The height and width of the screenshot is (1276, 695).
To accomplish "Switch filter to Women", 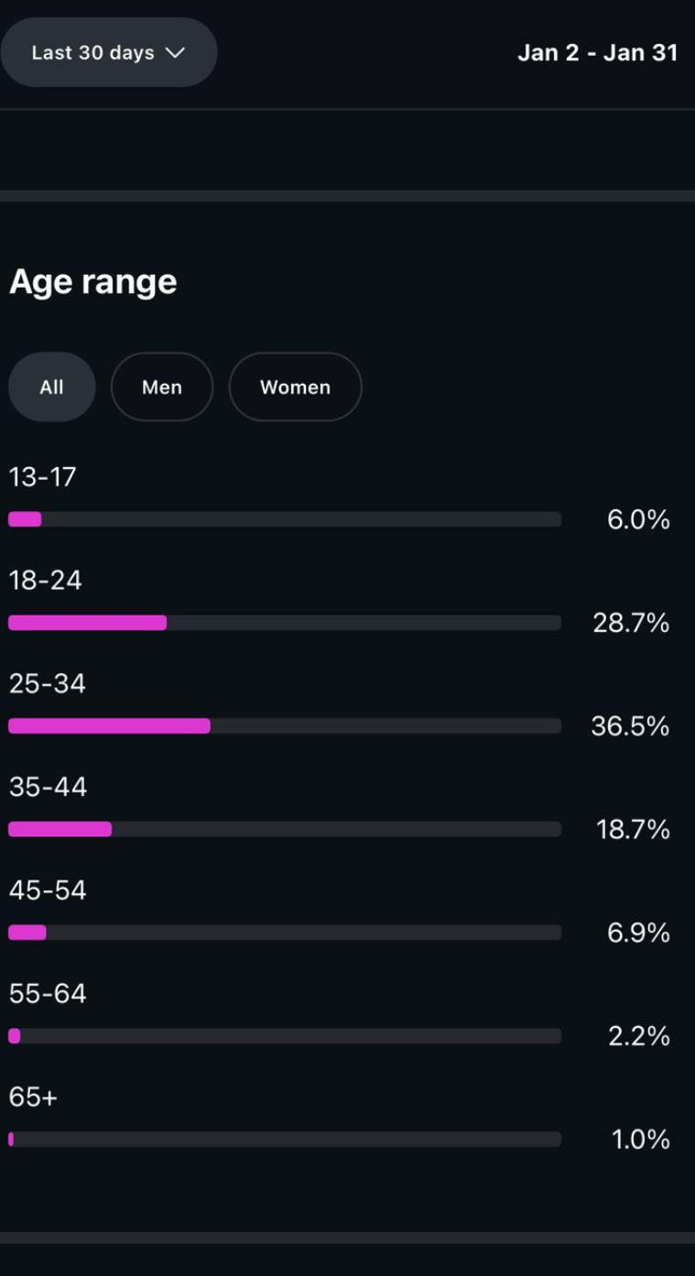I will pos(295,387).
